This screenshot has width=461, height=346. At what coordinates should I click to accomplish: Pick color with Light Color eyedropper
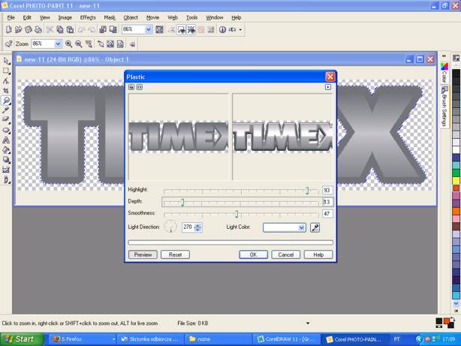coord(315,227)
